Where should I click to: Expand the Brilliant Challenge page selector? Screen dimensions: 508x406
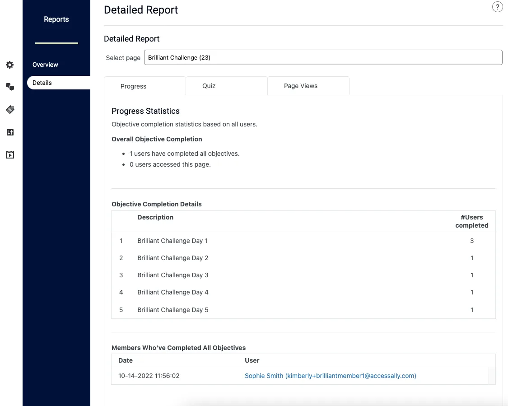[x=323, y=57]
